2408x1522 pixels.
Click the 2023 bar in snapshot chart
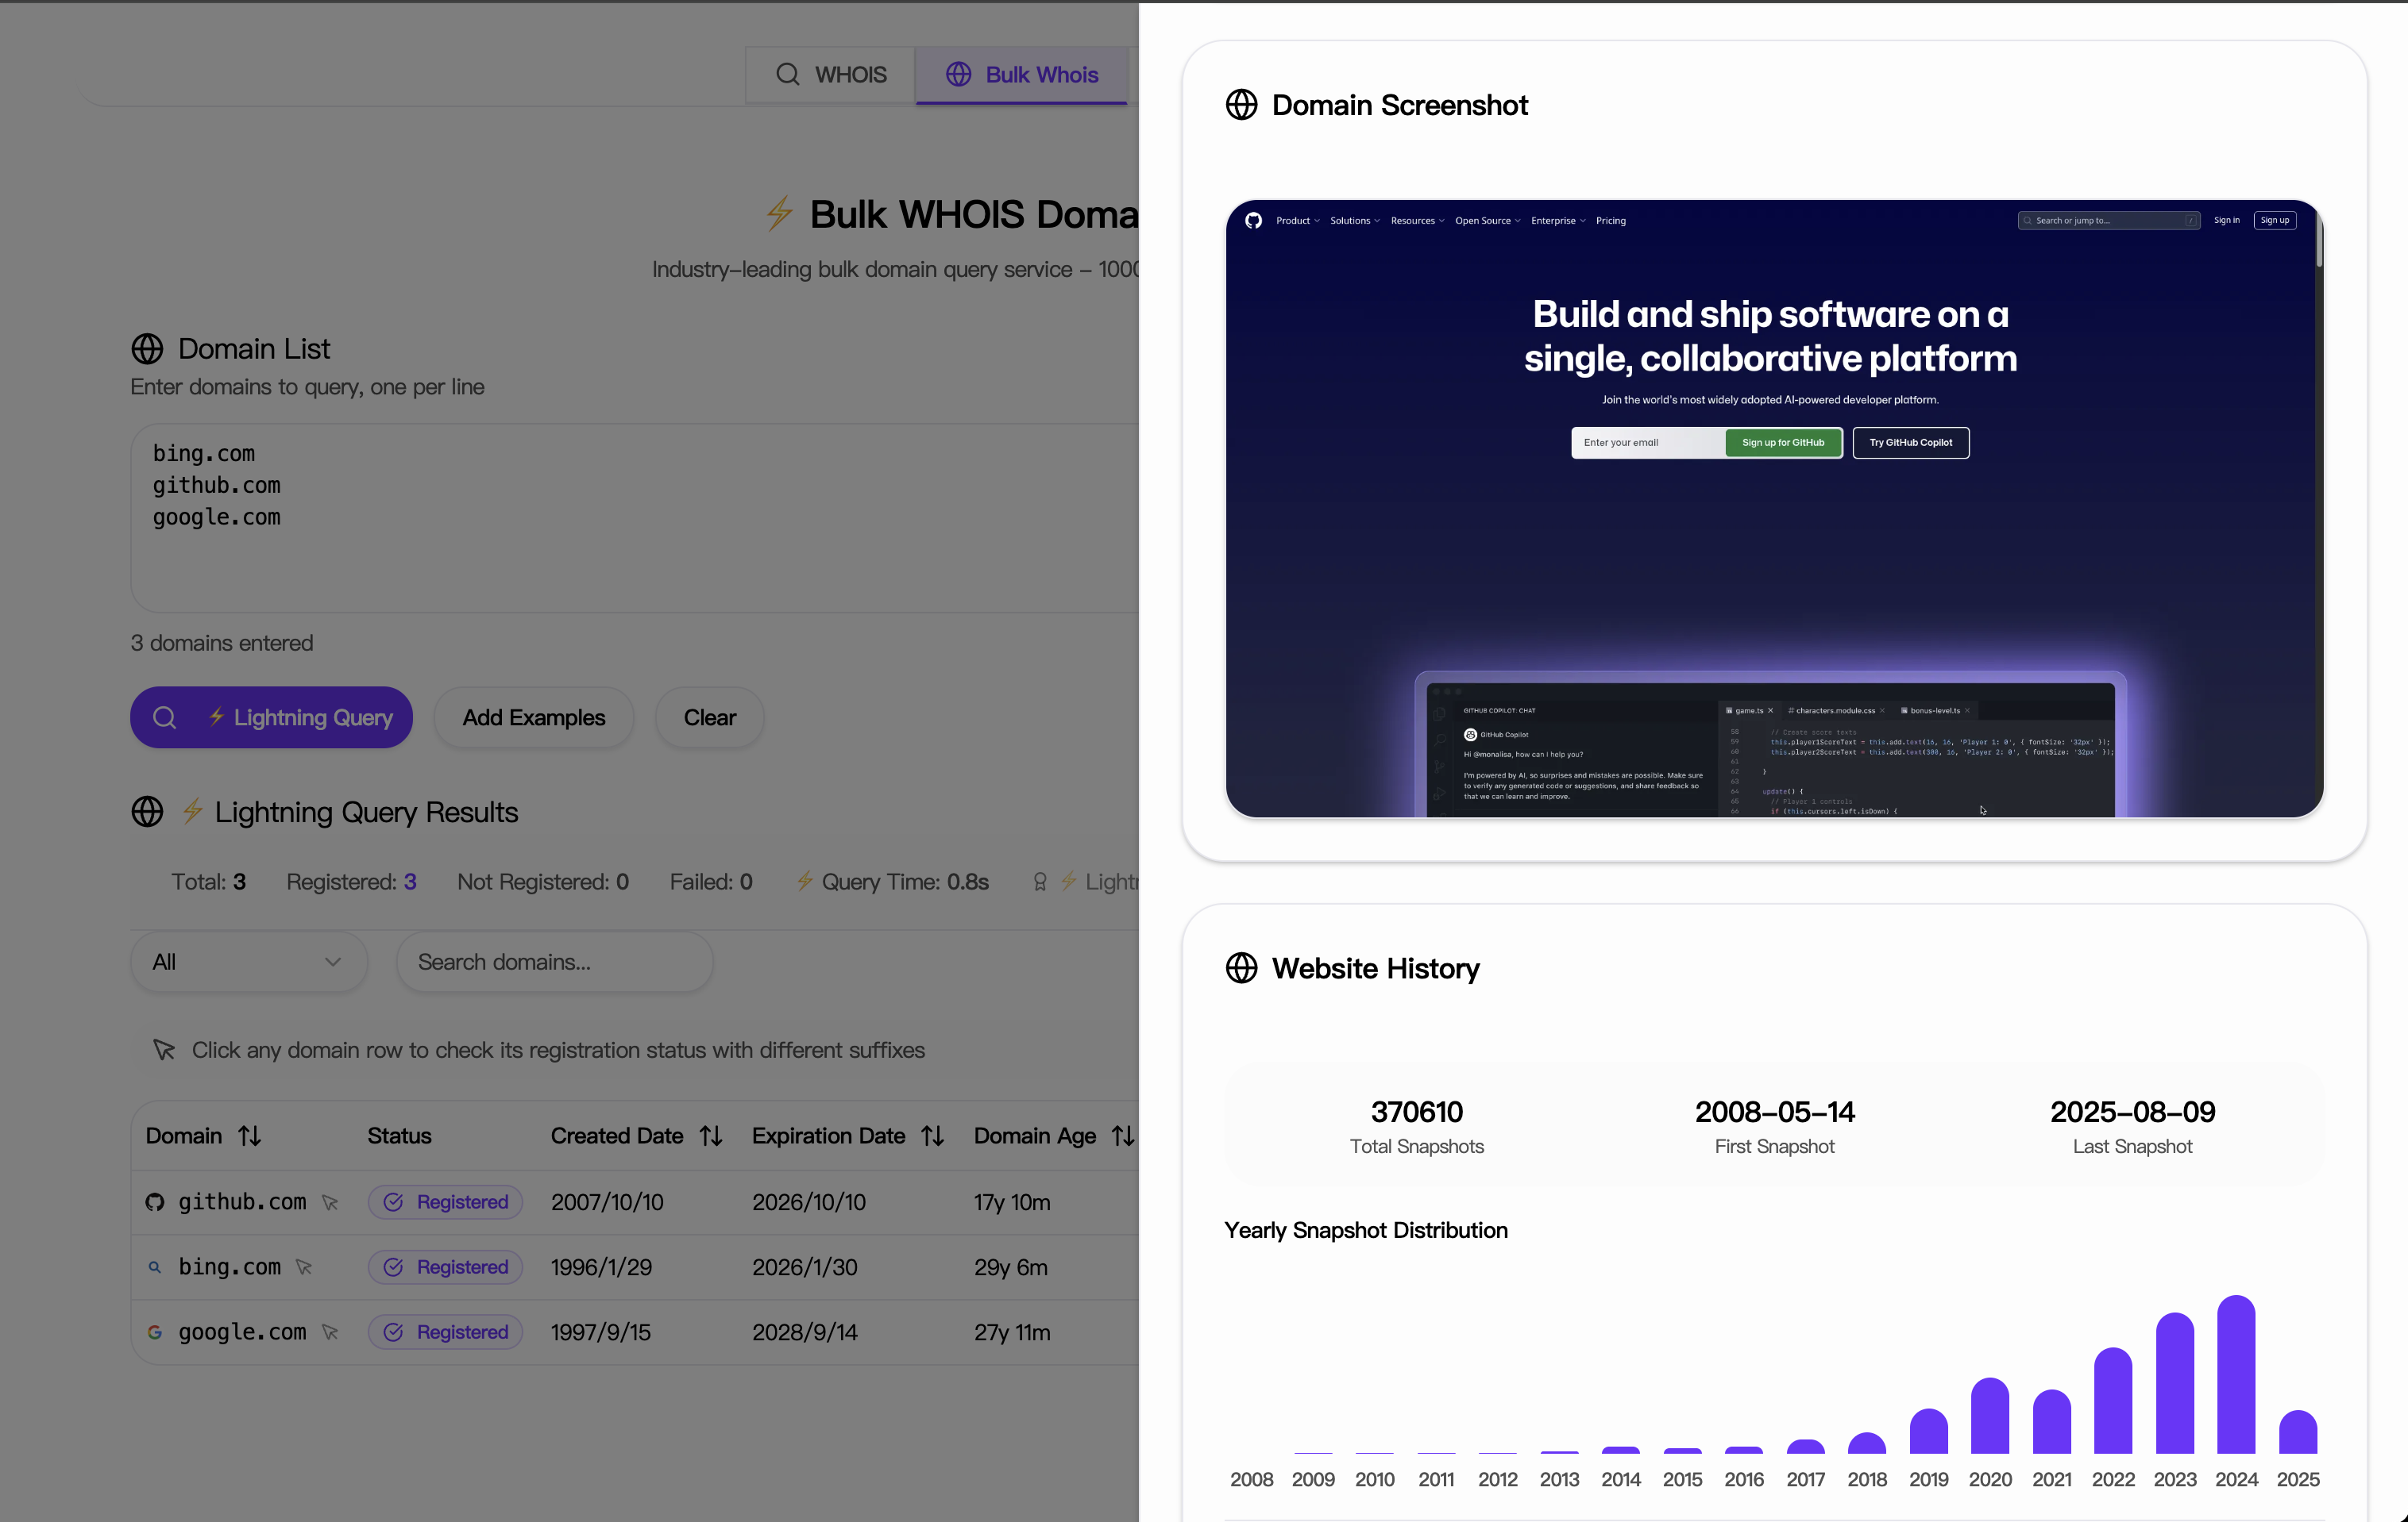[2175, 1383]
